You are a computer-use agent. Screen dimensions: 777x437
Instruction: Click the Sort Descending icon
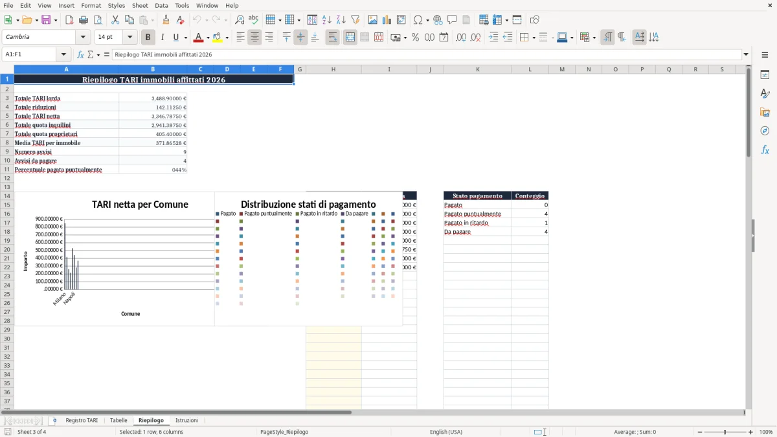[x=341, y=20]
